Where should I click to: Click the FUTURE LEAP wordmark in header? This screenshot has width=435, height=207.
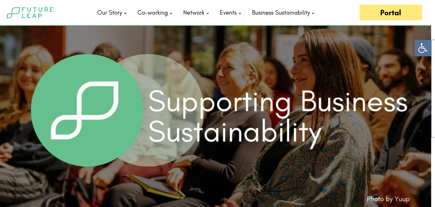point(38,13)
